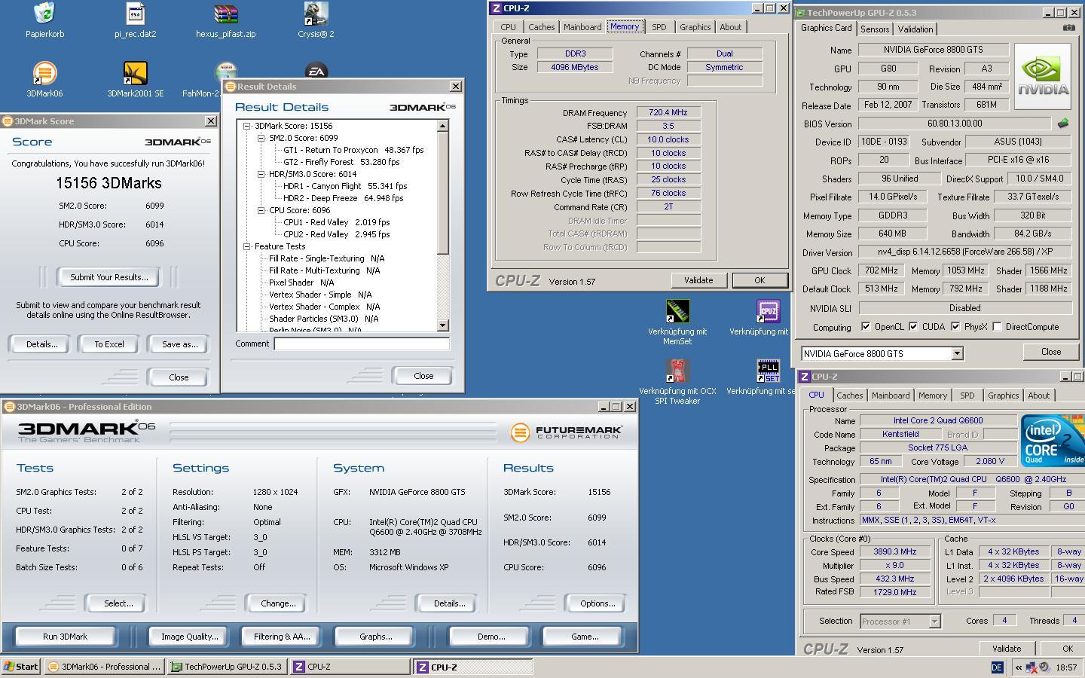Click the system clock showing 18:57
Screen dimensions: 1085x678
[x=1066, y=667]
